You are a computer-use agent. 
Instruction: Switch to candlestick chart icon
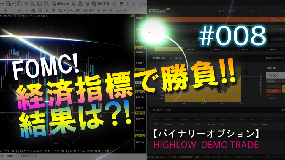coord(121,4)
